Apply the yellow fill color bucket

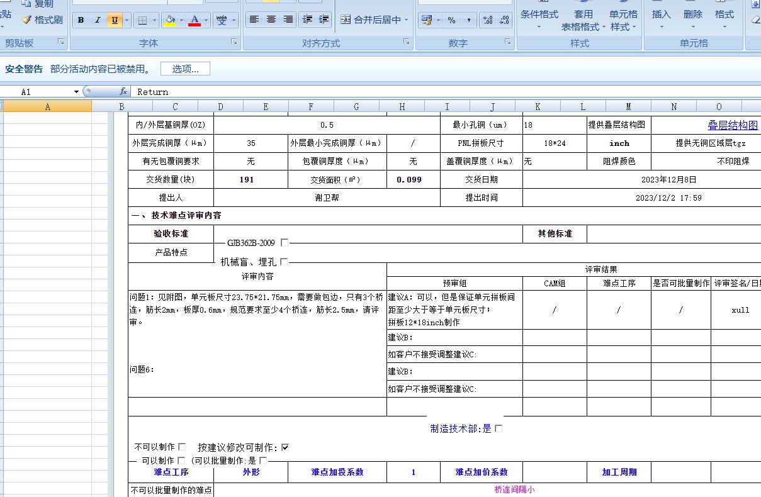[x=169, y=20]
